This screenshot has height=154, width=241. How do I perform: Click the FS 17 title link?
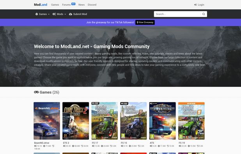(95, 143)
